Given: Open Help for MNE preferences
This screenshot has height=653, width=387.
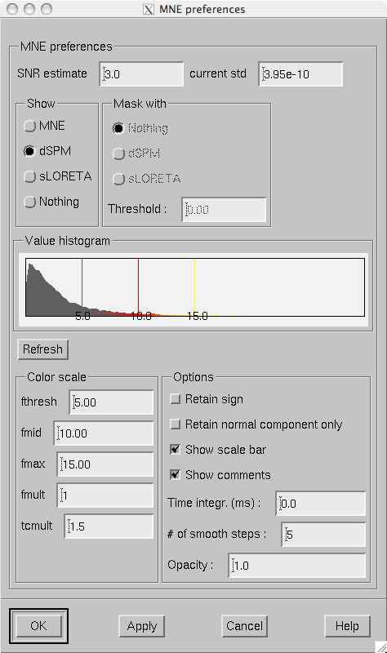Looking at the screenshot, I should point(347,626).
